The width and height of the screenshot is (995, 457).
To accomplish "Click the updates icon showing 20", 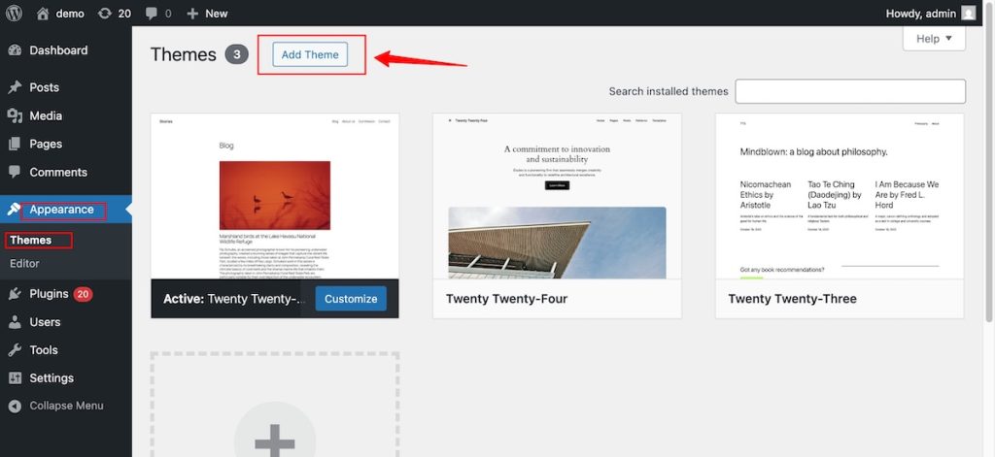I will 105,14.
